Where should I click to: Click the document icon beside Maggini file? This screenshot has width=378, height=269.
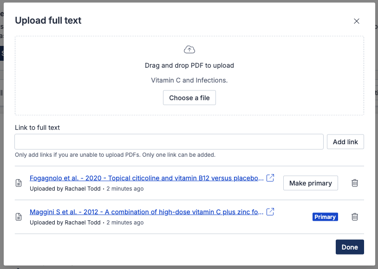19,217
